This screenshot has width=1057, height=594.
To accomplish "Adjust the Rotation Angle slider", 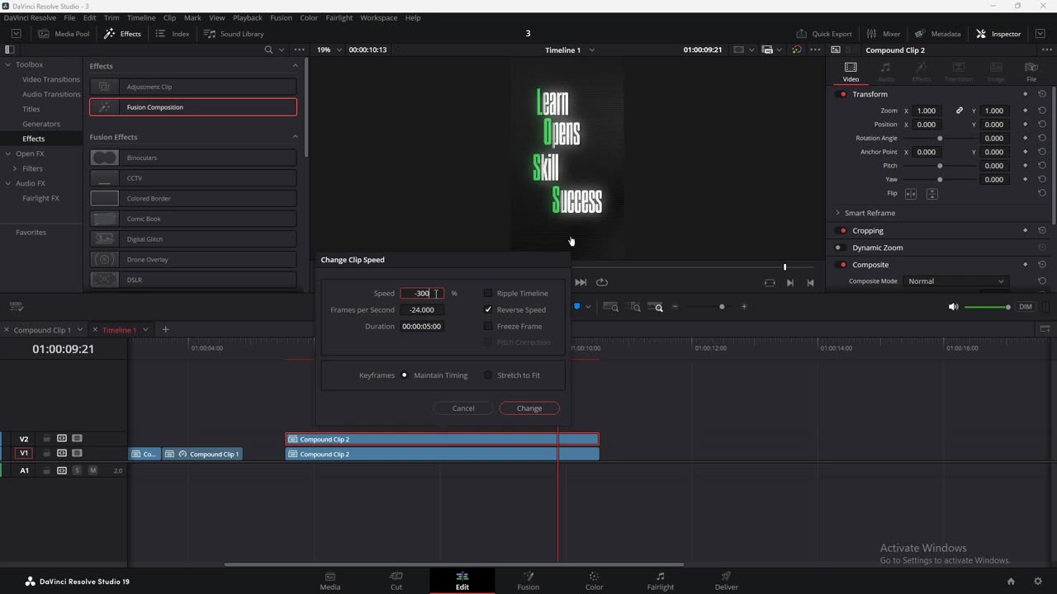I will (x=940, y=139).
